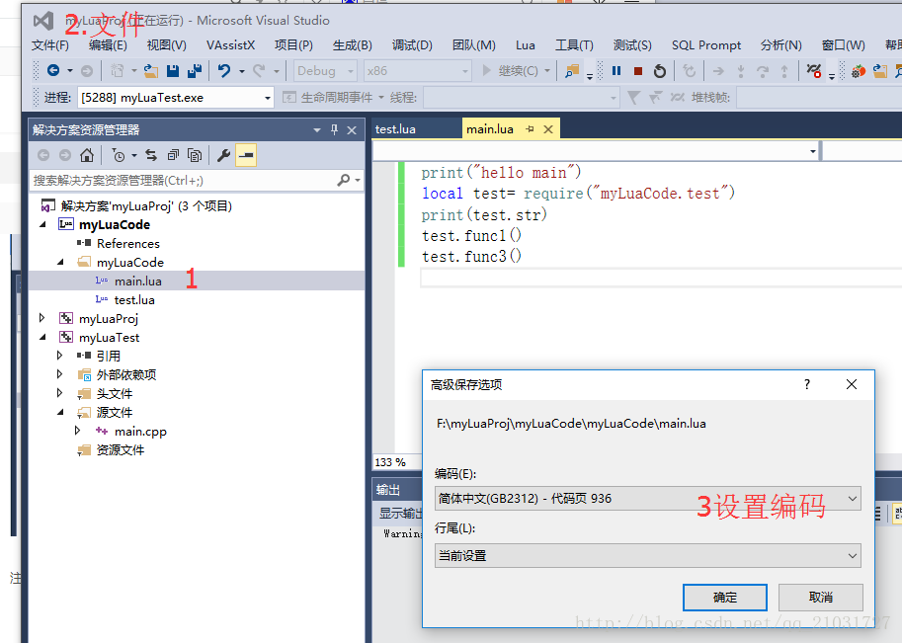
Task: Toggle Preview Selected Items button
Action: pyautogui.click(x=246, y=155)
